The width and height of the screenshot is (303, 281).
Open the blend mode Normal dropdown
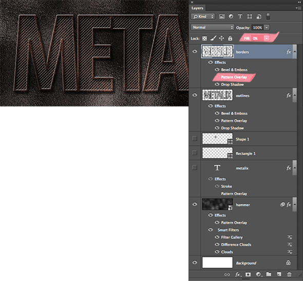click(x=213, y=27)
